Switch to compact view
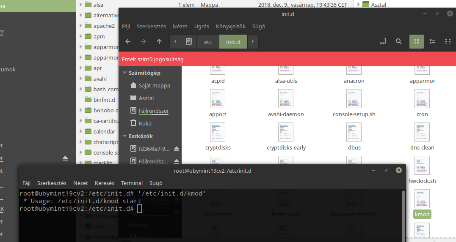The height and width of the screenshot is (242, 456). [448, 41]
